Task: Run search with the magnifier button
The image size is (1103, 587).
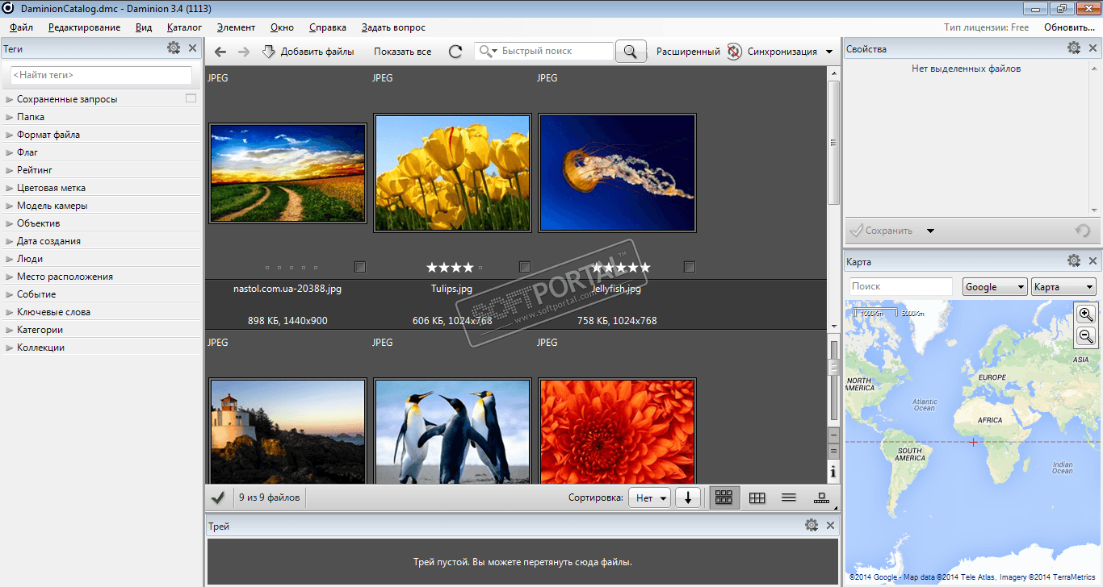Action: 631,52
